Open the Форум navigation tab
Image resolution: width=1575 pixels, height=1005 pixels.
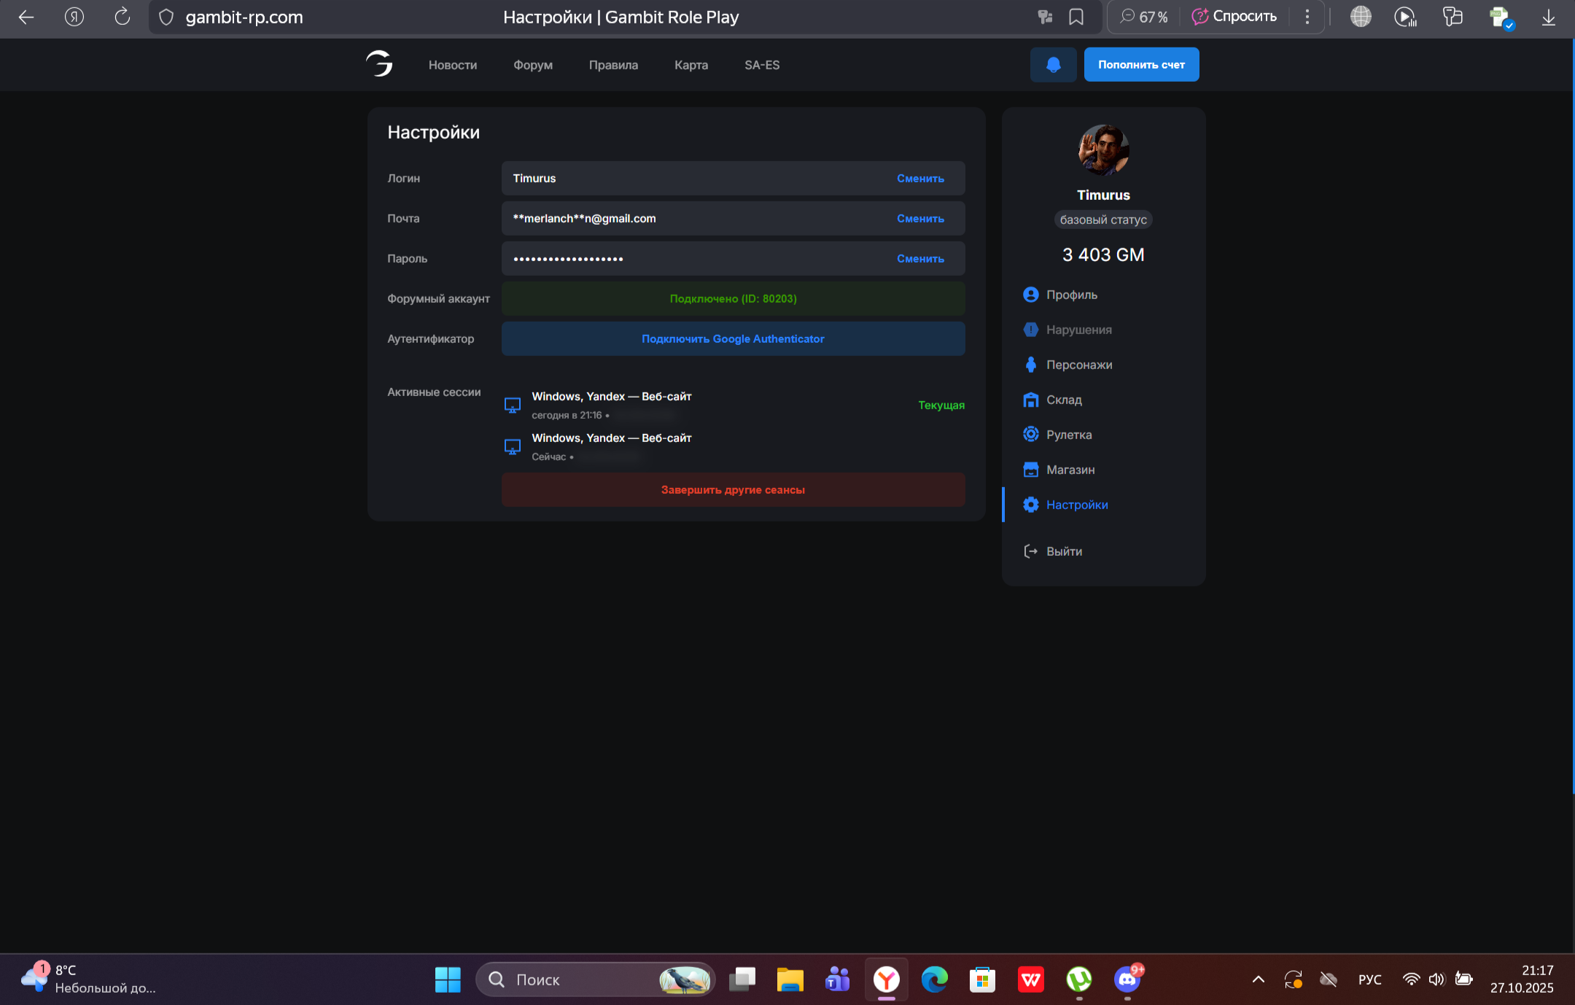point(532,65)
